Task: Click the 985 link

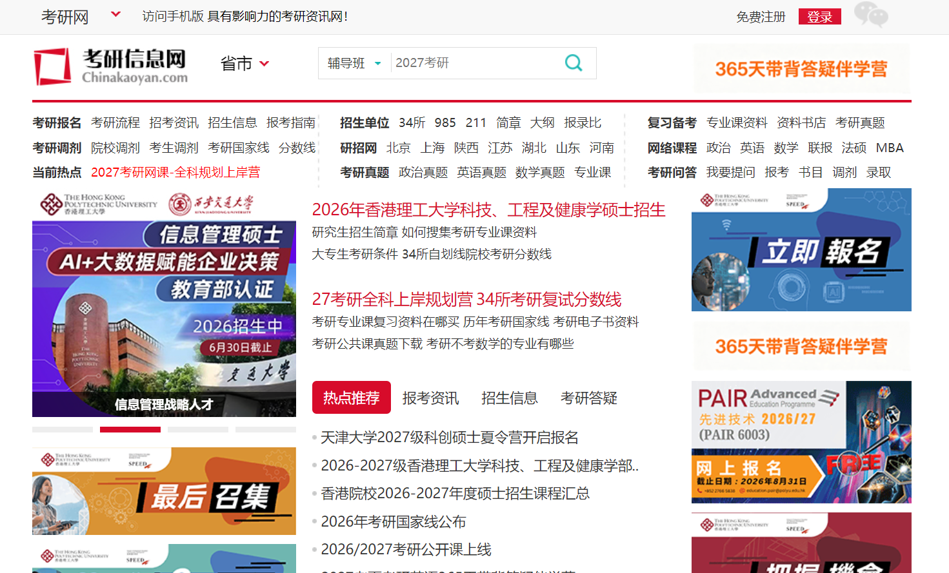Action: (x=445, y=122)
